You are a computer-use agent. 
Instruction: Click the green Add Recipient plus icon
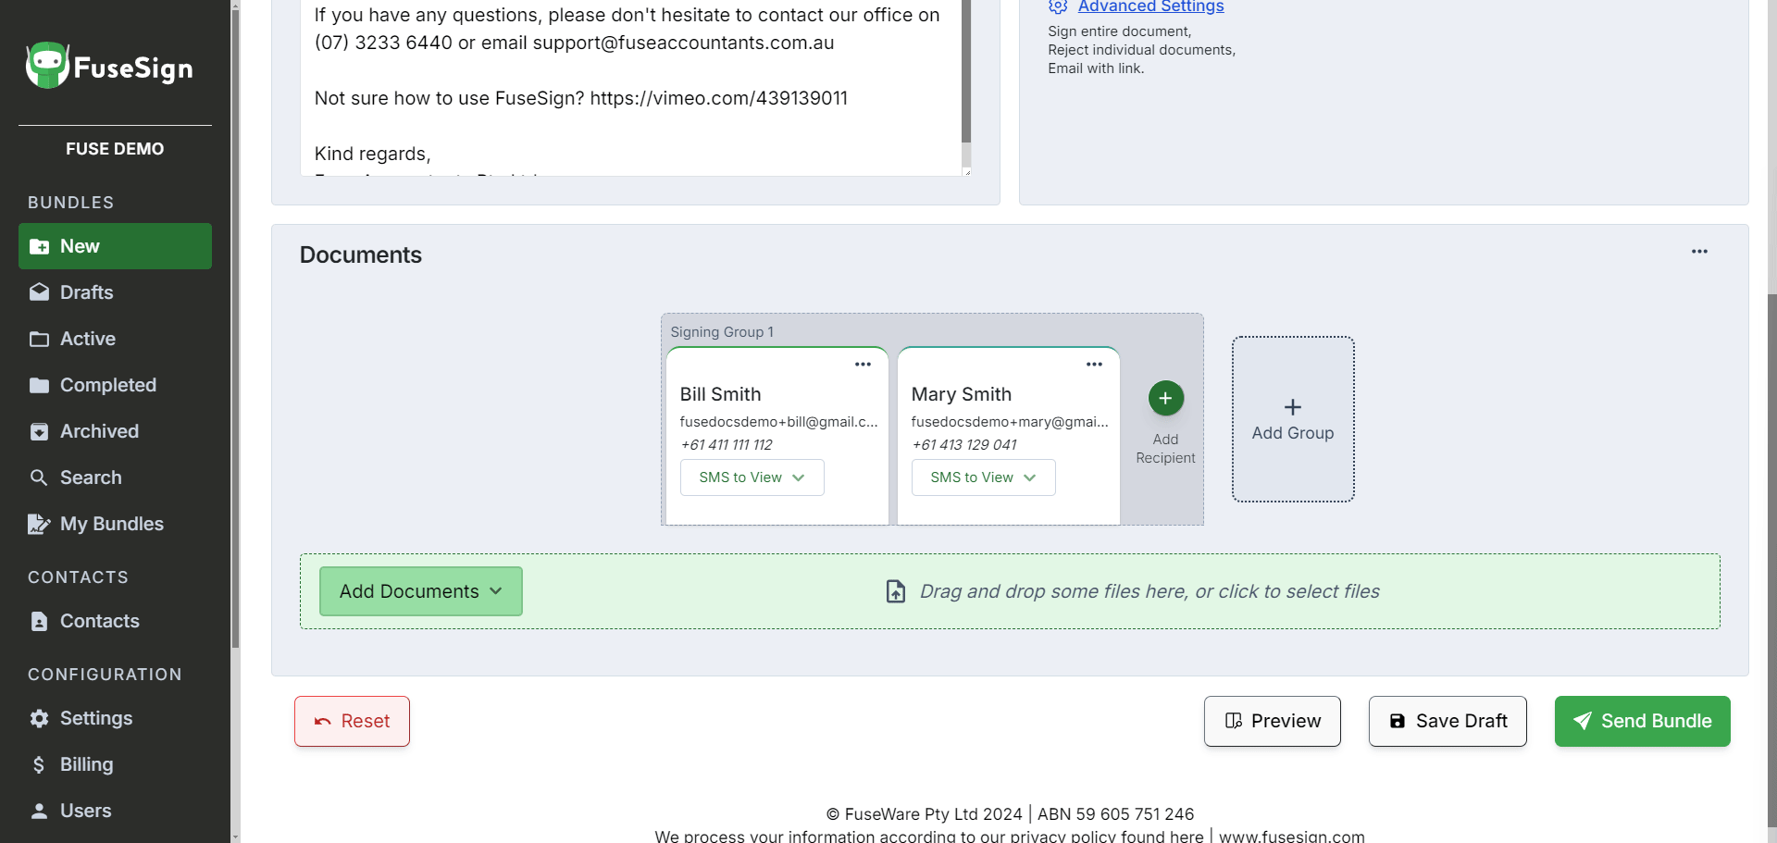1165,398
